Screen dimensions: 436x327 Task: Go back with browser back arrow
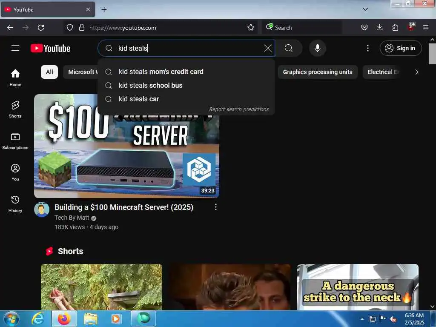pyautogui.click(x=10, y=28)
